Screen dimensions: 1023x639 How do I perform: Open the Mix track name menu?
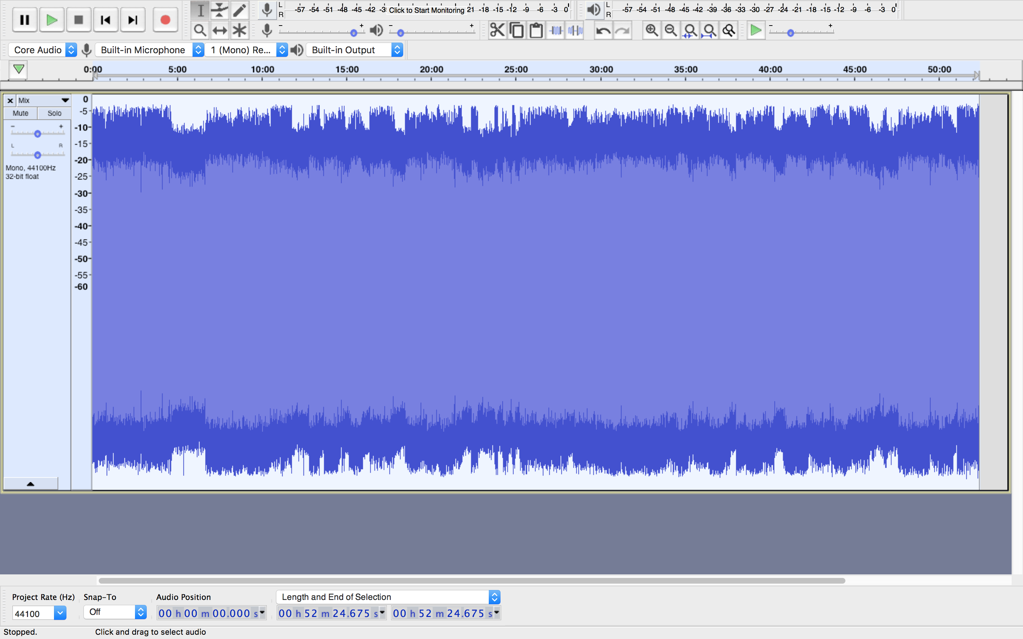(42, 100)
